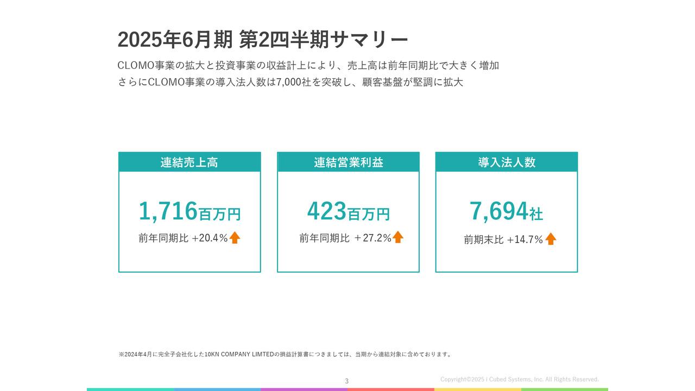Click the orange up arrow beside +14.7%

click(551, 239)
